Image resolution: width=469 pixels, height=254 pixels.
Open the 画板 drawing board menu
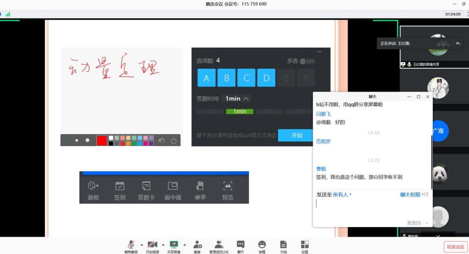(x=93, y=186)
